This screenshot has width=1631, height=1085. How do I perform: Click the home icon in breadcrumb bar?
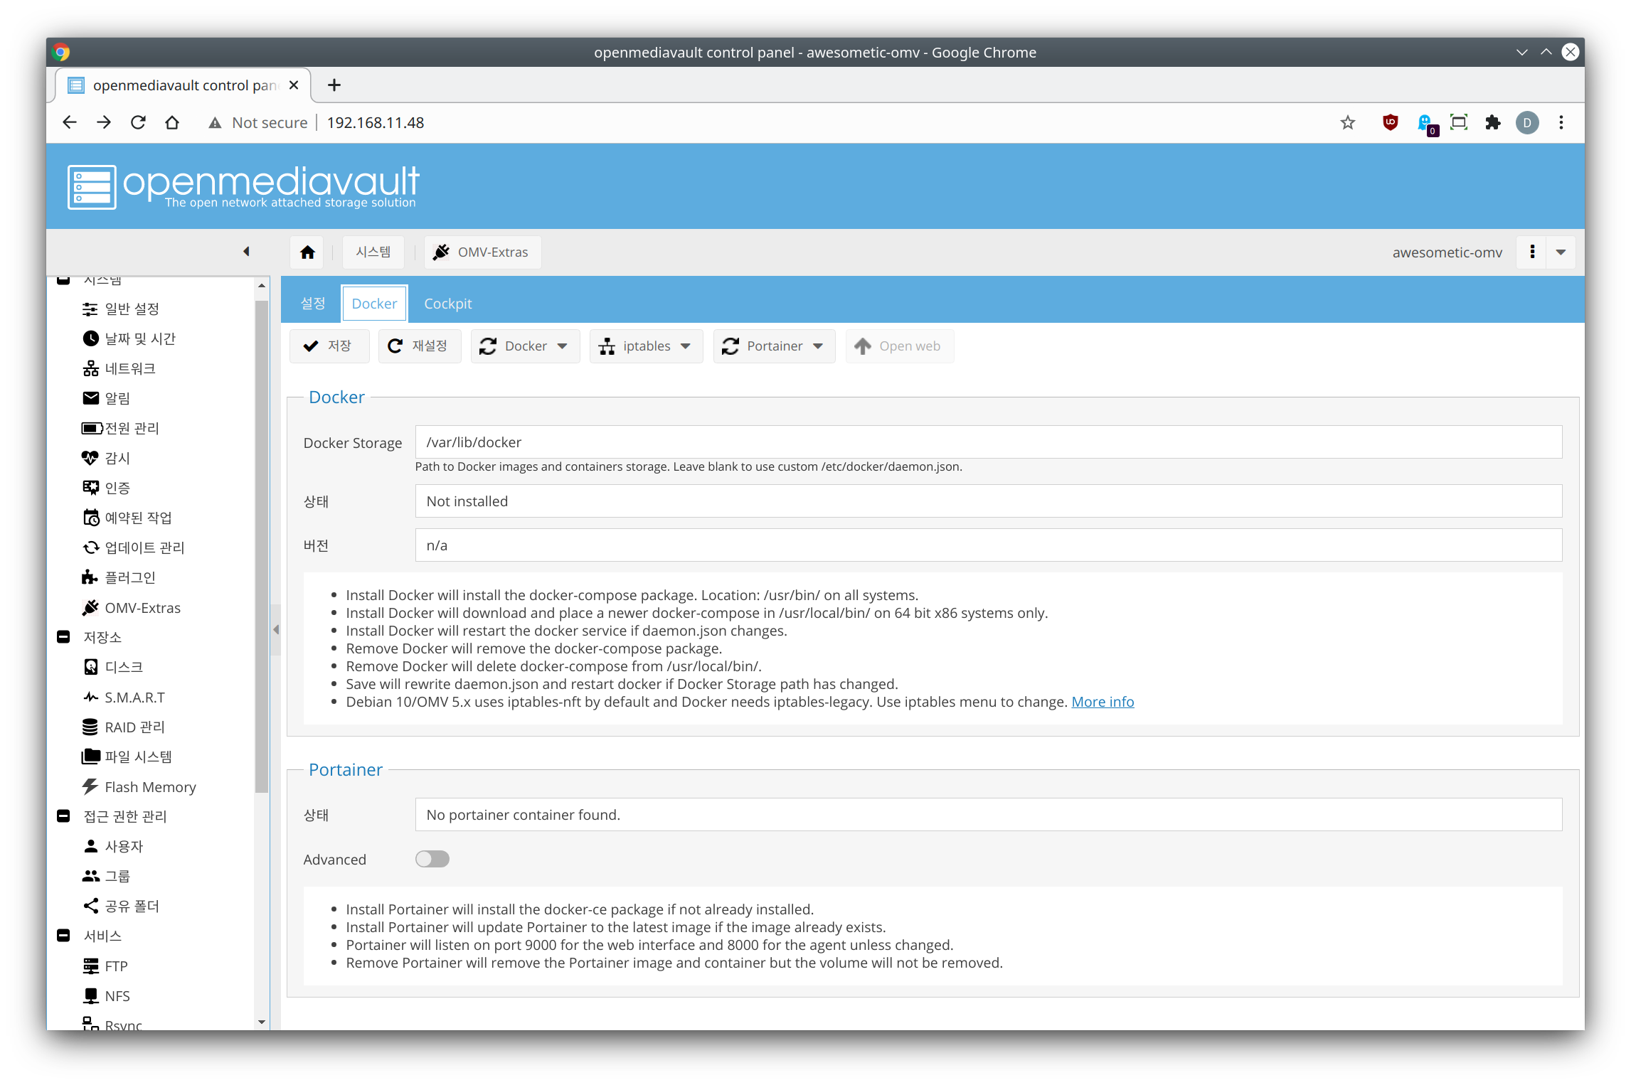[307, 252]
